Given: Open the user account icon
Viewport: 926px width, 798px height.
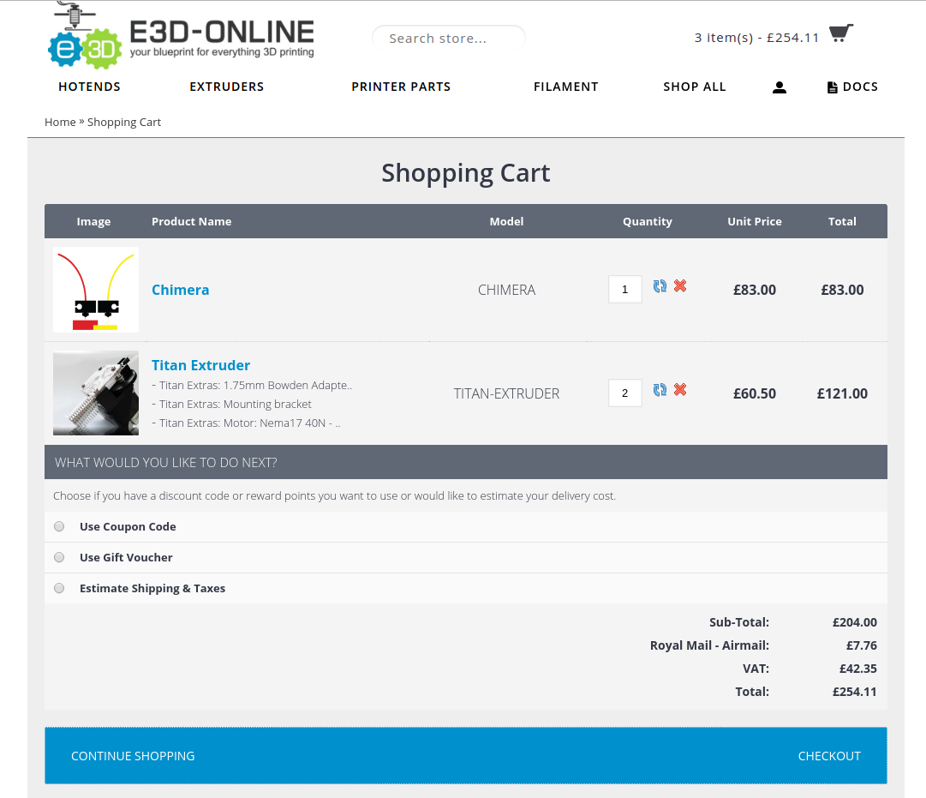Looking at the screenshot, I should click(779, 87).
